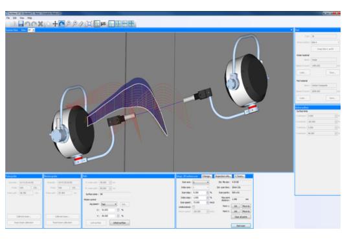Open the View dropdown in scanner header
349x245 pixels.
(x=31, y=30)
